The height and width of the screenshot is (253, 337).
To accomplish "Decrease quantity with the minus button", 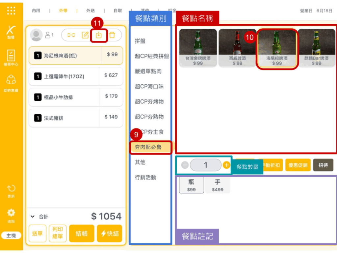I will pyautogui.click(x=185, y=165).
